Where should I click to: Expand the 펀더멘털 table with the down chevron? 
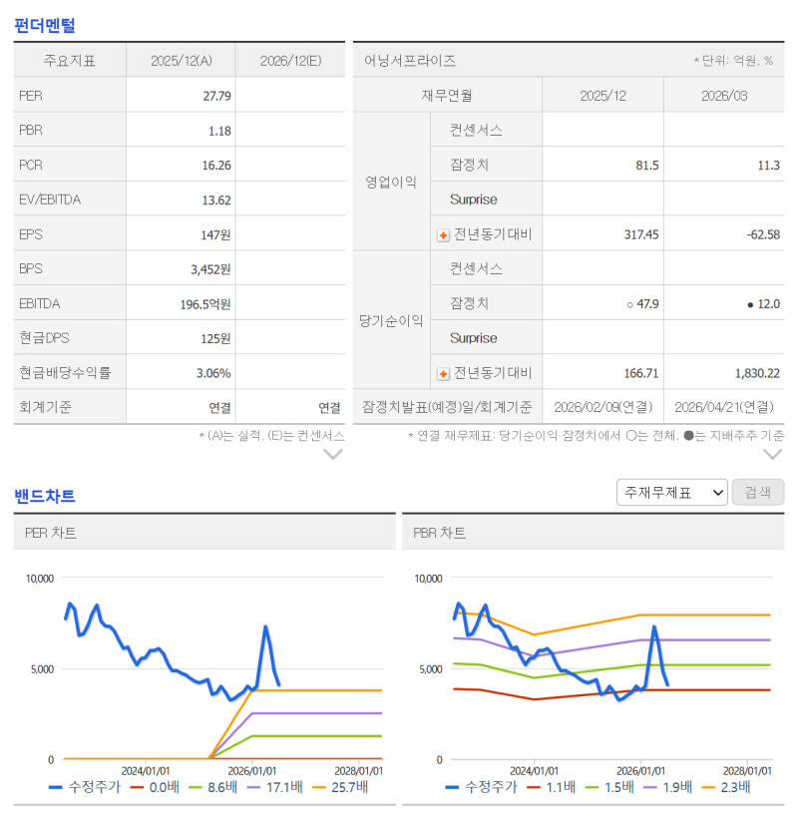tap(333, 454)
